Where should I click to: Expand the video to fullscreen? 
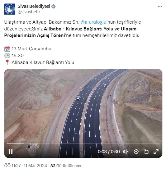[156, 152]
